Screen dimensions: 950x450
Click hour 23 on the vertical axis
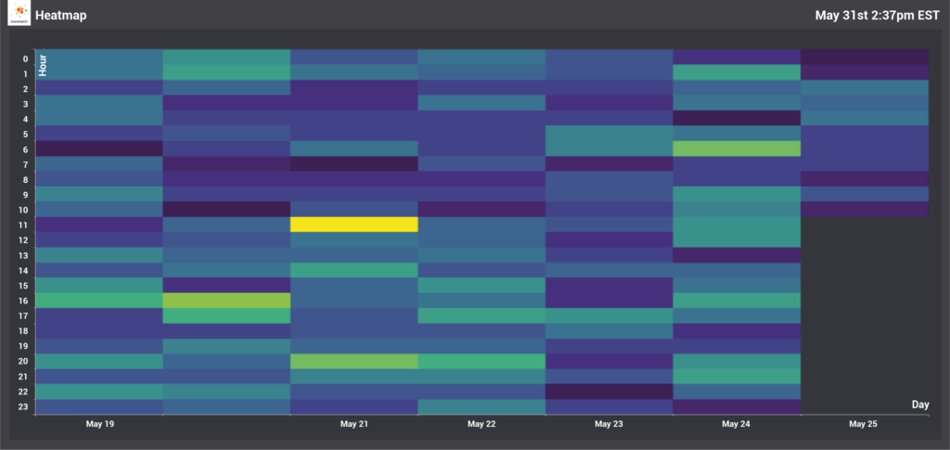[x=25, y=406]
